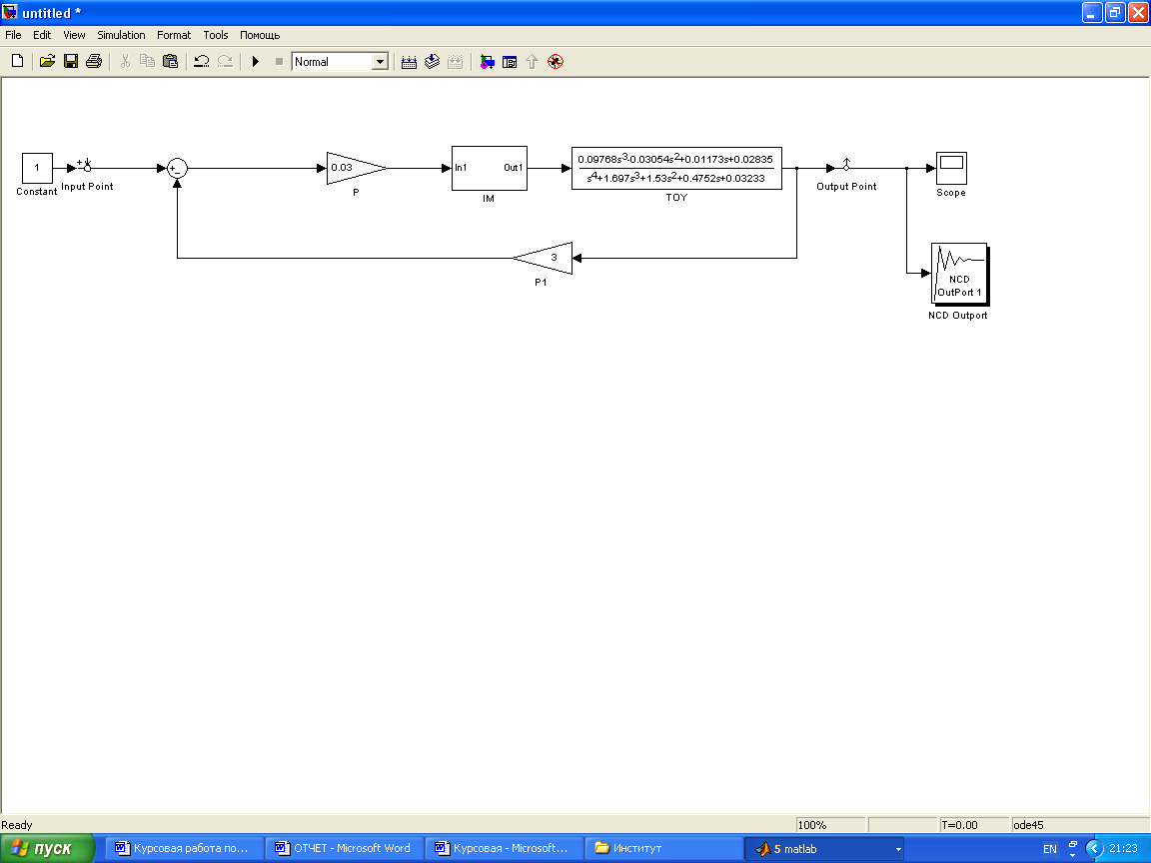Create a new model with New icon
Viewport: 1151px width, 863px height.
click(x=17, y=62)
